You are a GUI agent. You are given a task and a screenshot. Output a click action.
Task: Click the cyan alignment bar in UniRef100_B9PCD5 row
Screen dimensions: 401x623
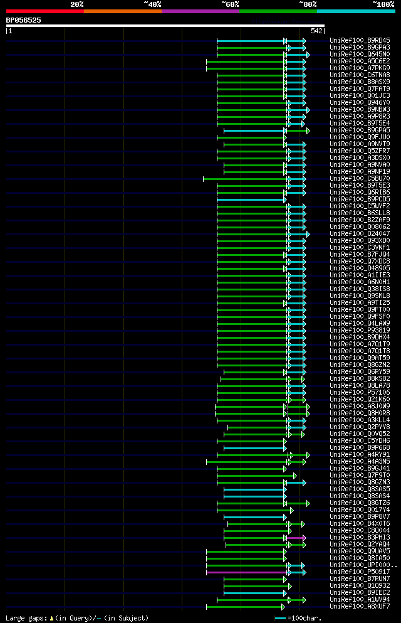point(251,200)
